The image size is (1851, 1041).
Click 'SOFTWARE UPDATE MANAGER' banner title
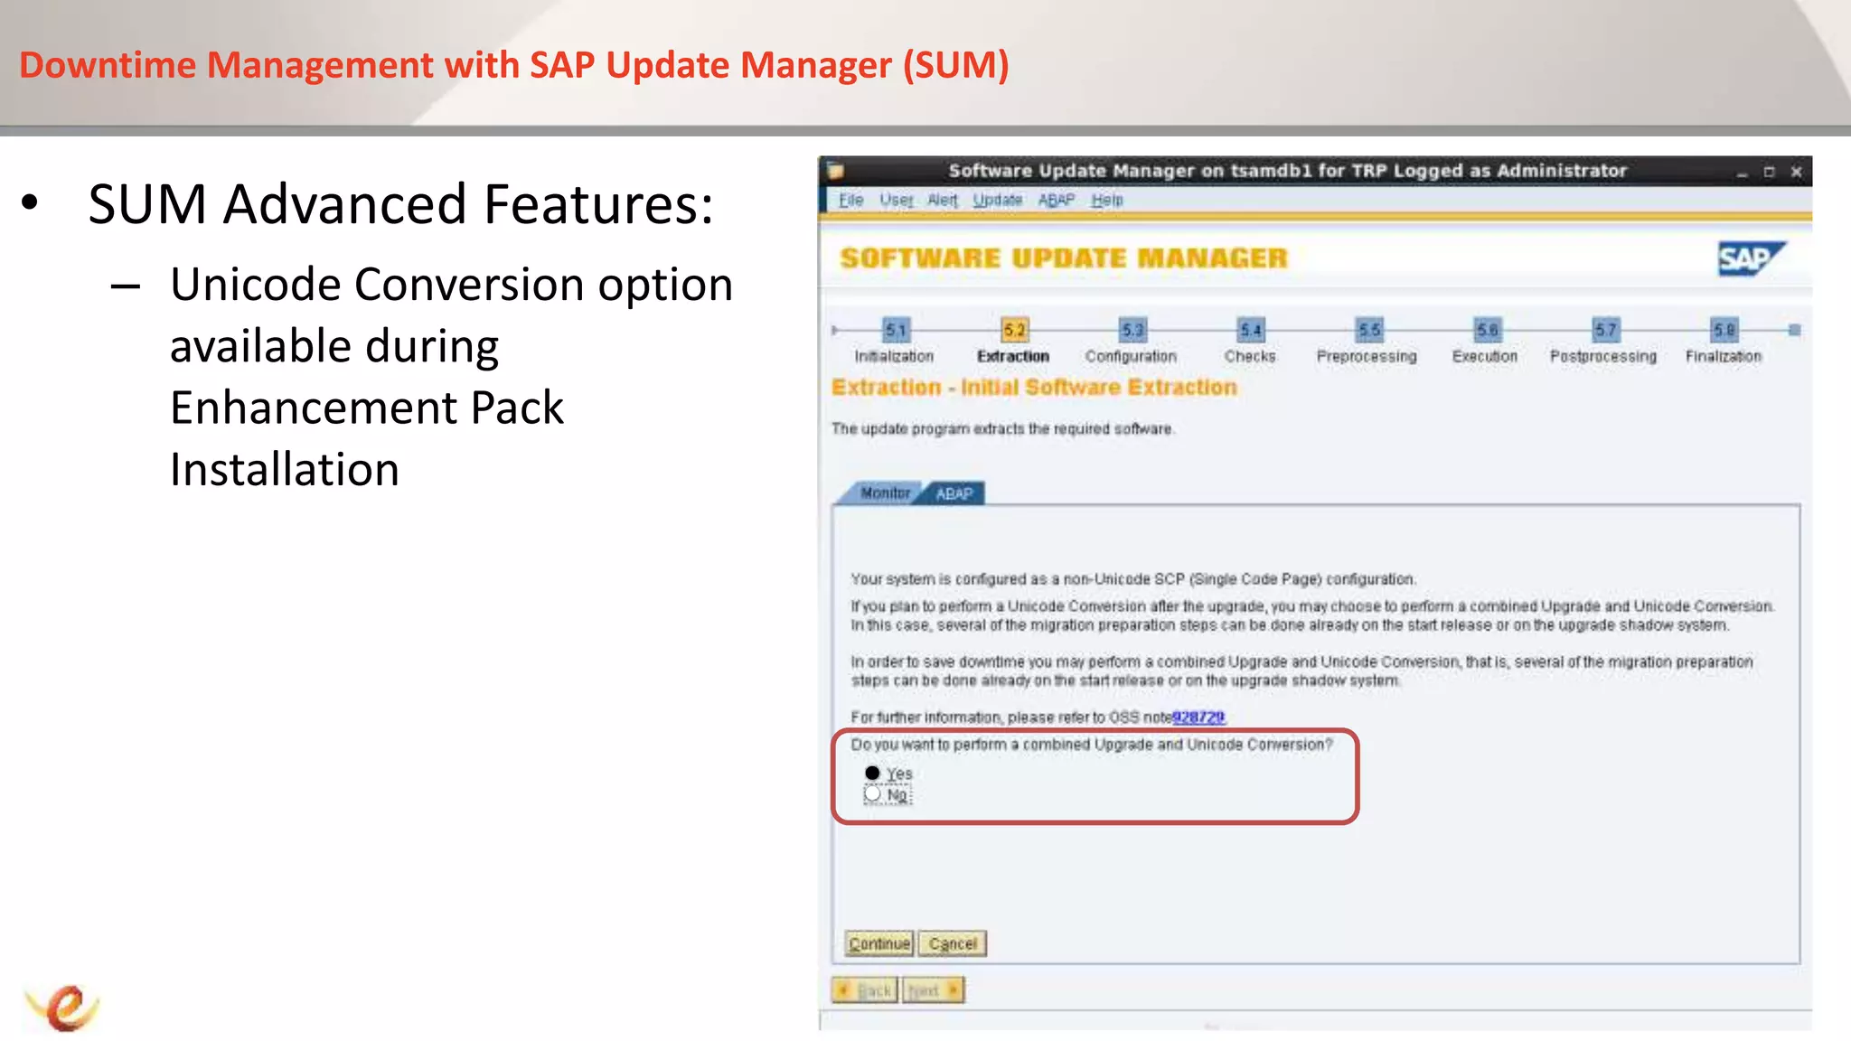coord(1064,258)
